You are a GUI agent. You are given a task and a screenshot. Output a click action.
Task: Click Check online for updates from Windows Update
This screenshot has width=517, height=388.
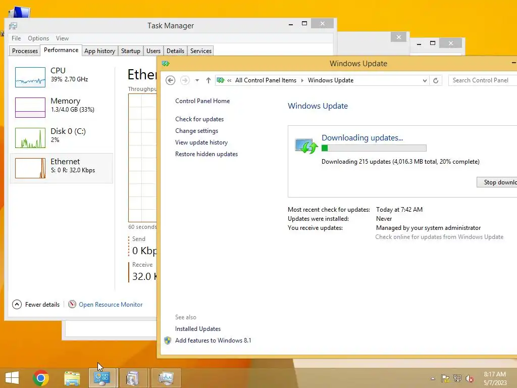click(439, 237)
